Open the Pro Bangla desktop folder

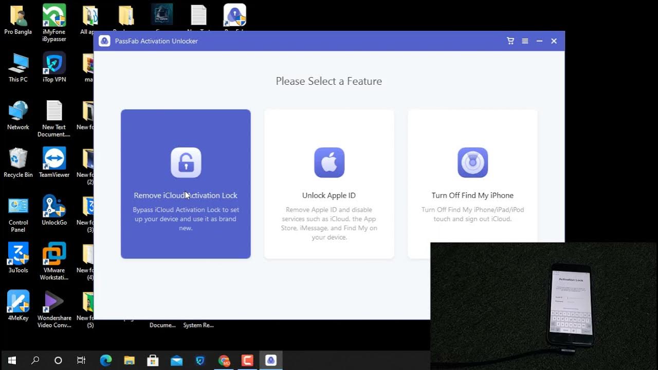coord(18,20)
